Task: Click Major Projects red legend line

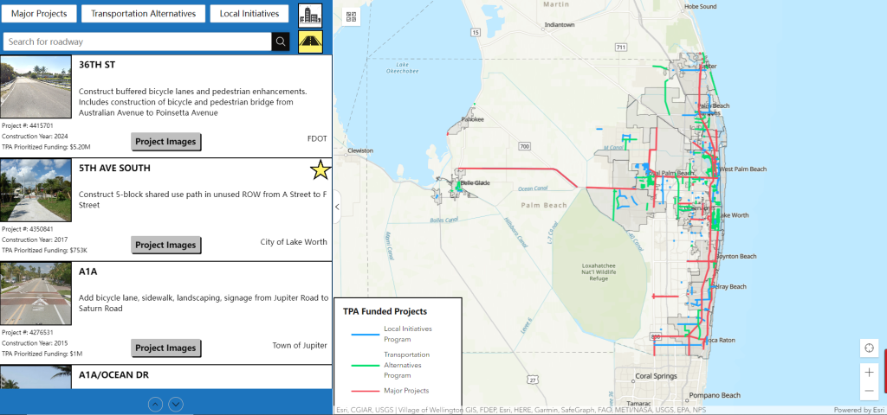Action: (x=365, y=391)
